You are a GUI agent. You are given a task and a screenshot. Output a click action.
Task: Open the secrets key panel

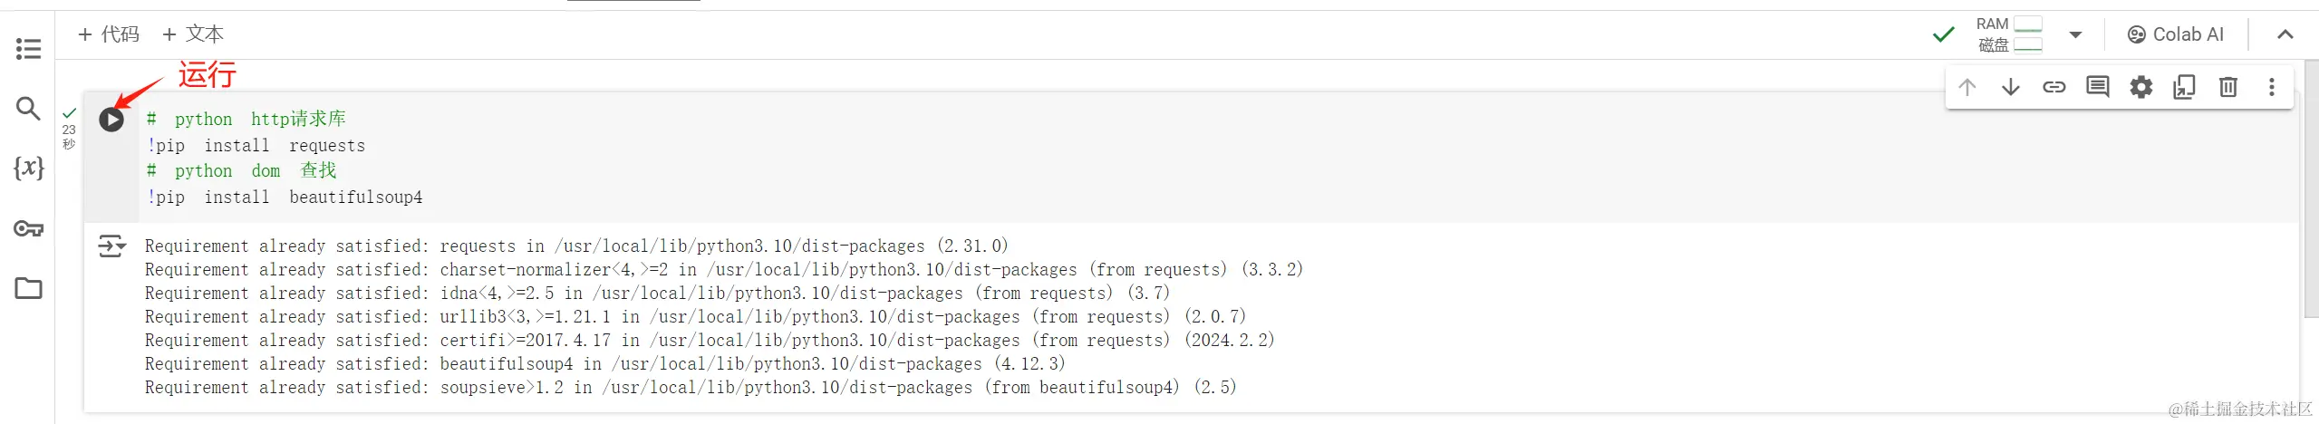click(28, 228)
